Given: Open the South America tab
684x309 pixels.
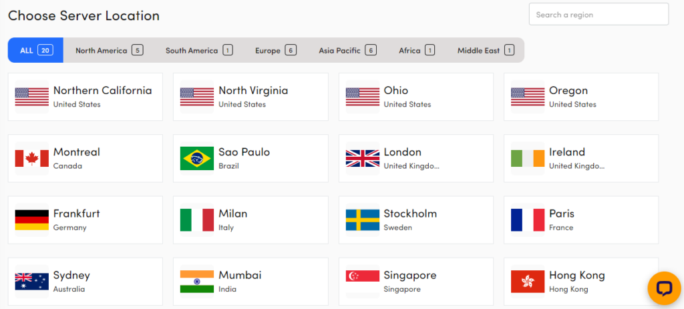Looking at the screenshot, I should 199,50.
